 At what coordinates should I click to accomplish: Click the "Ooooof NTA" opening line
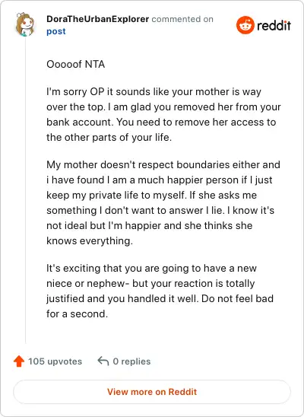pyautogui.click(x=76, y=64)
